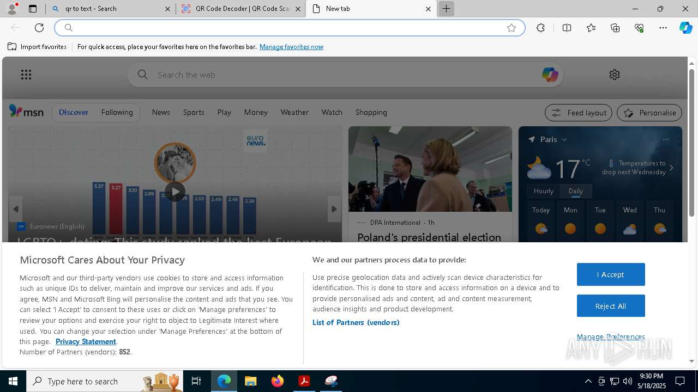Image resolution: width=698 pixels, height=392 pixels.
Task: Select the Following feed tab
Action: (x=117, y=112)
